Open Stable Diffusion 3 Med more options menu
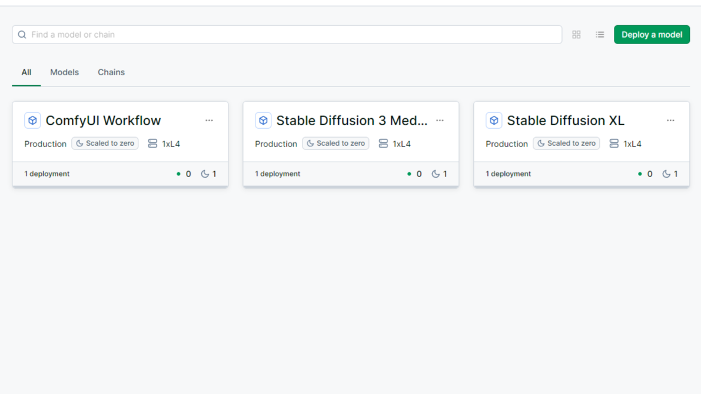Image resolution: width=701 pixels, height=394 pixels. pos(440,120)
